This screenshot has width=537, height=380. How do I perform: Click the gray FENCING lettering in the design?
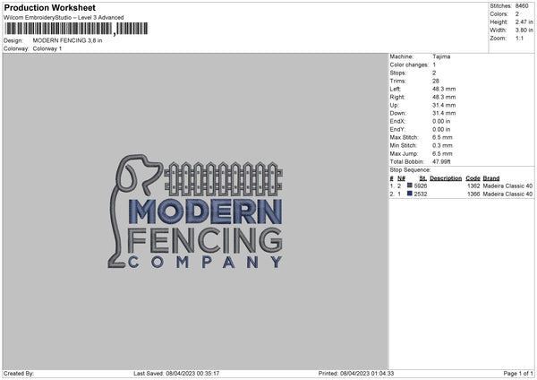205,239
